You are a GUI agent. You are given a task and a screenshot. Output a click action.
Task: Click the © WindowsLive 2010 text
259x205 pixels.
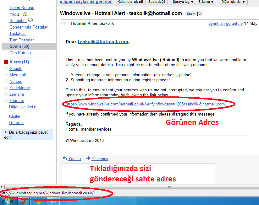[x=85, y=140]
